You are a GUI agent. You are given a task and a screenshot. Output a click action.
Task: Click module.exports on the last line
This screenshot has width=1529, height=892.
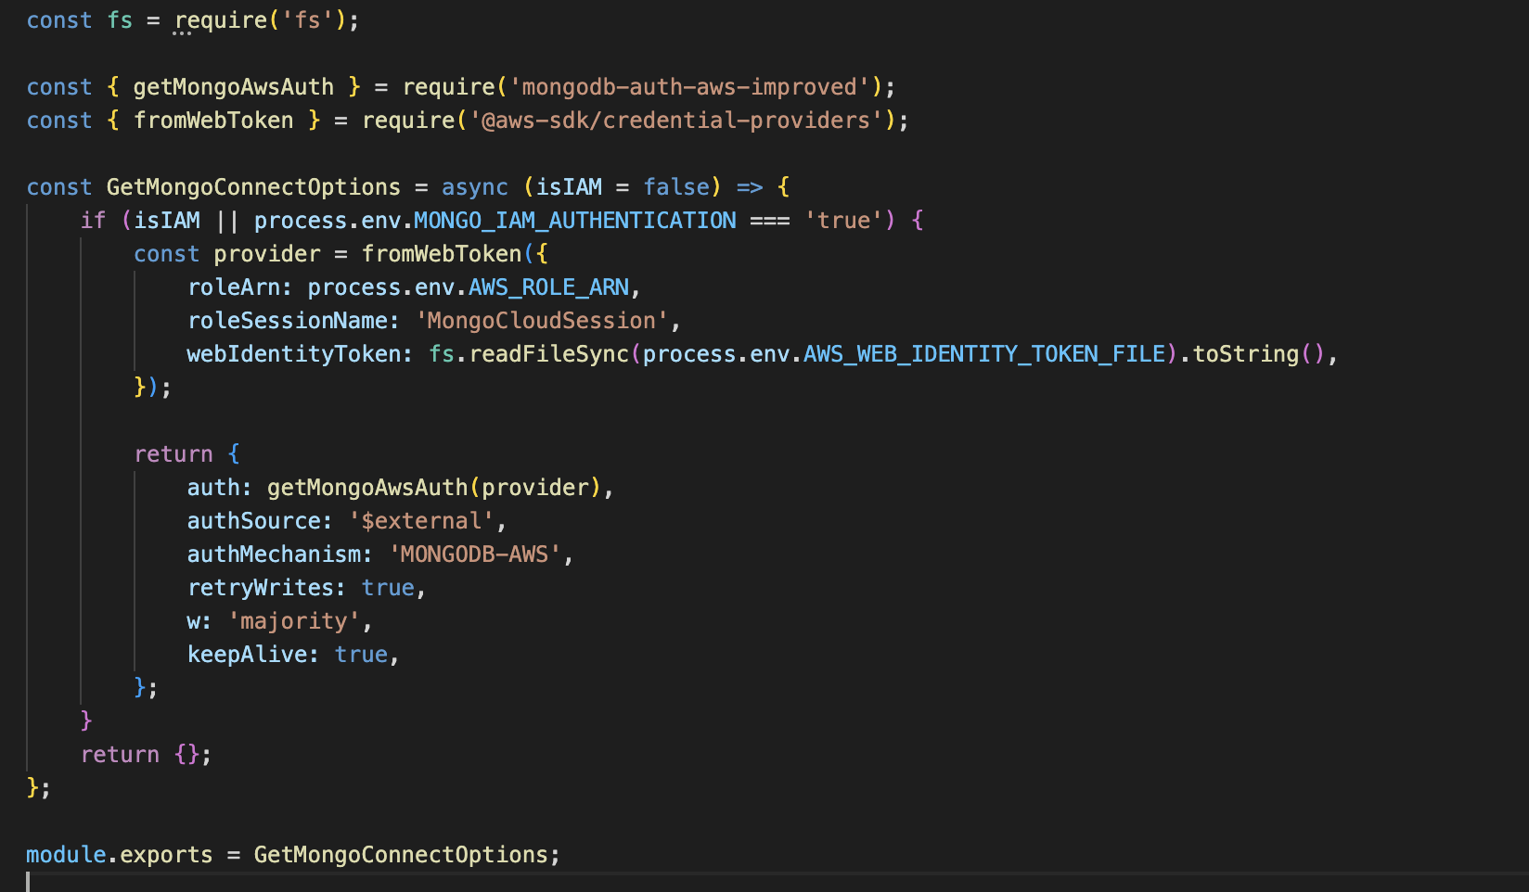(x=117, y=854)
